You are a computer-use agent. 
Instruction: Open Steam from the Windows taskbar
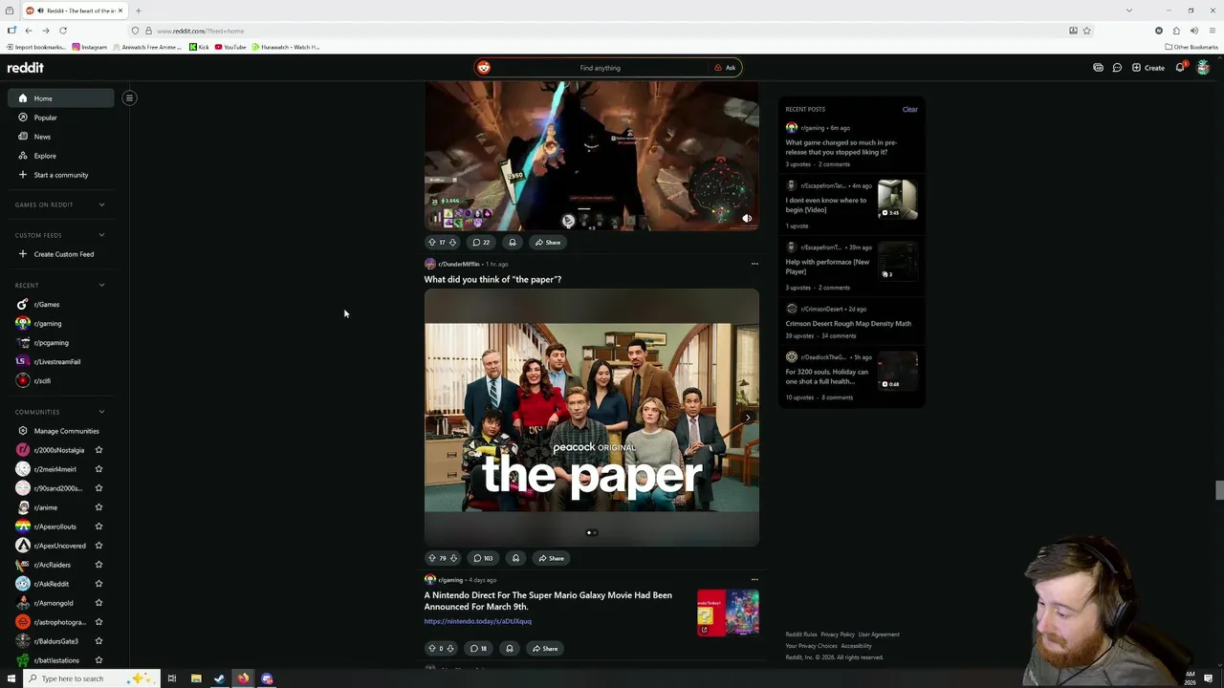[x=219, y=678]
